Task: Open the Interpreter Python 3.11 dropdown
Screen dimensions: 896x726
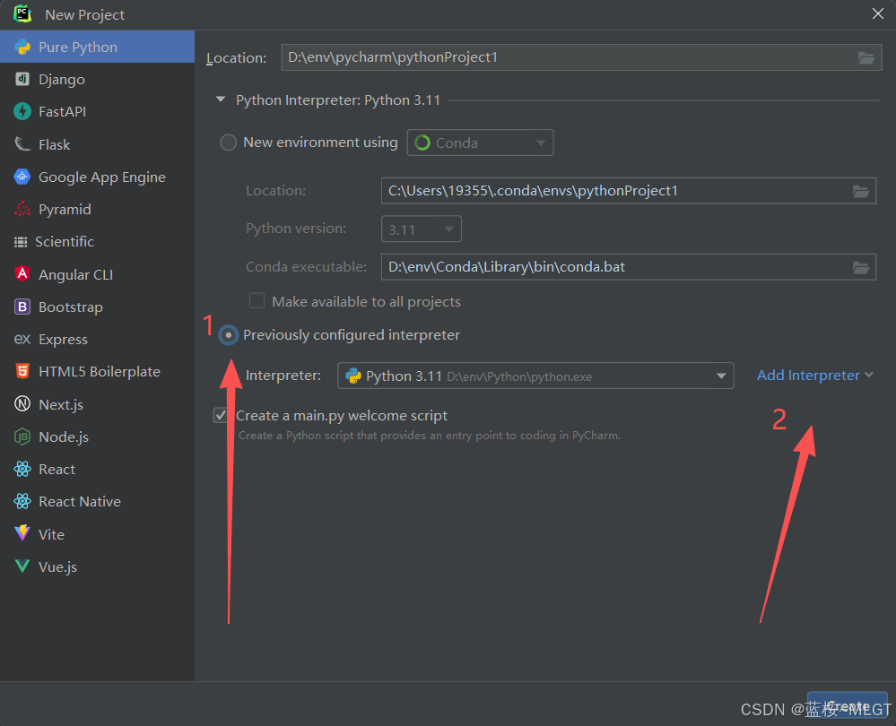Action: [535, 376]
